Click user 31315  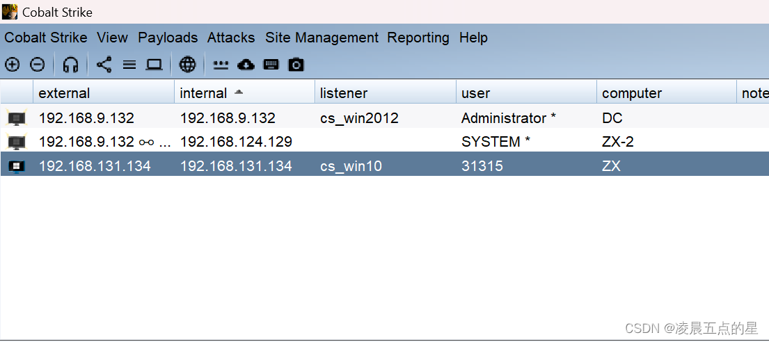(x=482, y=167)
